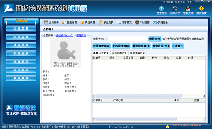This screenshot has width=212, height=129.
Task: Click 快速消费(F7) button
Action: tap(141, 46)
